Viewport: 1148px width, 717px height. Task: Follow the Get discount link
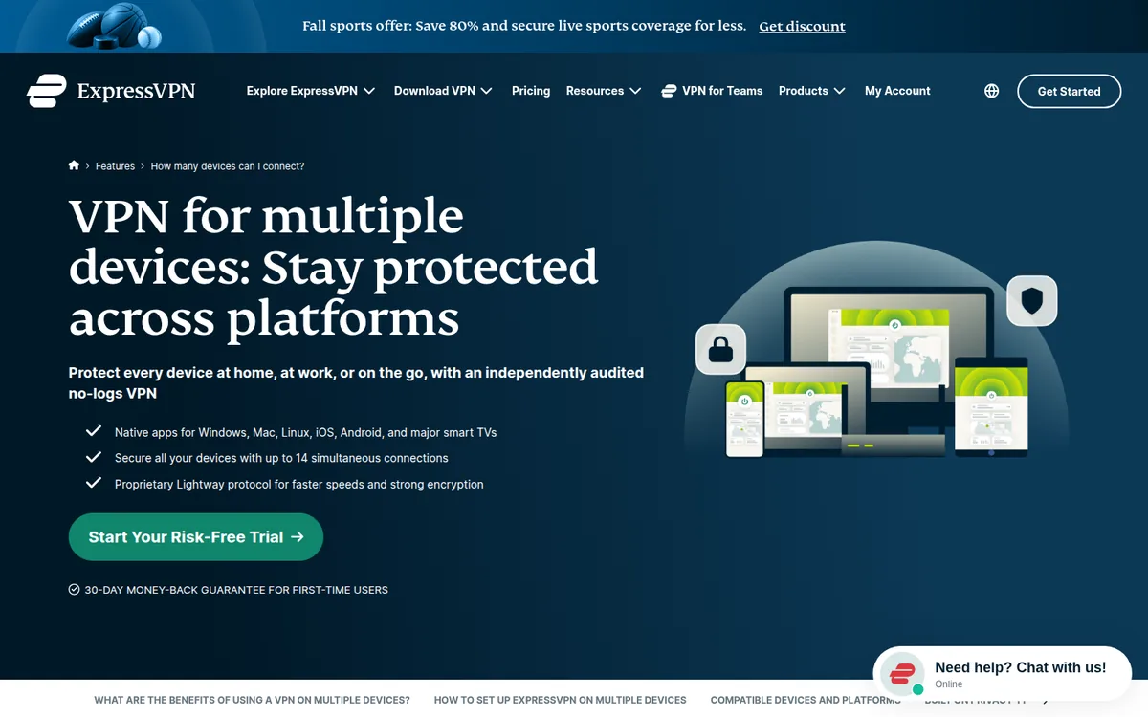coord(802,27)
